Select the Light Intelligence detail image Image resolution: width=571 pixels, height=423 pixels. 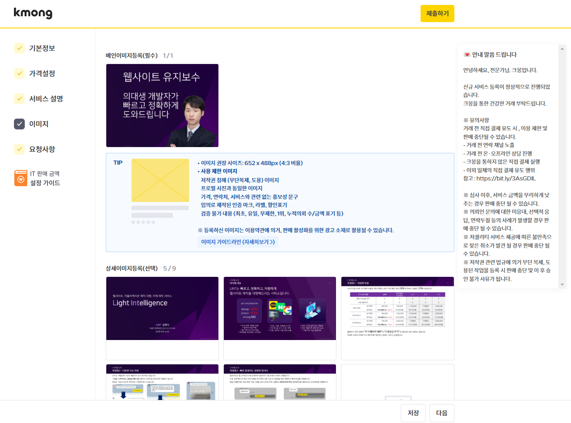tap(162, 308)
